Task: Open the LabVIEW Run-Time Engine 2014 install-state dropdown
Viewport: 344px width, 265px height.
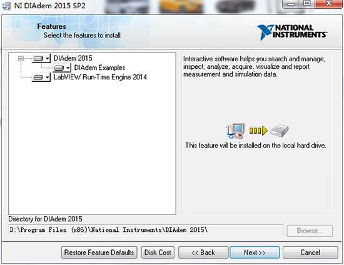Action: point(41,77)
